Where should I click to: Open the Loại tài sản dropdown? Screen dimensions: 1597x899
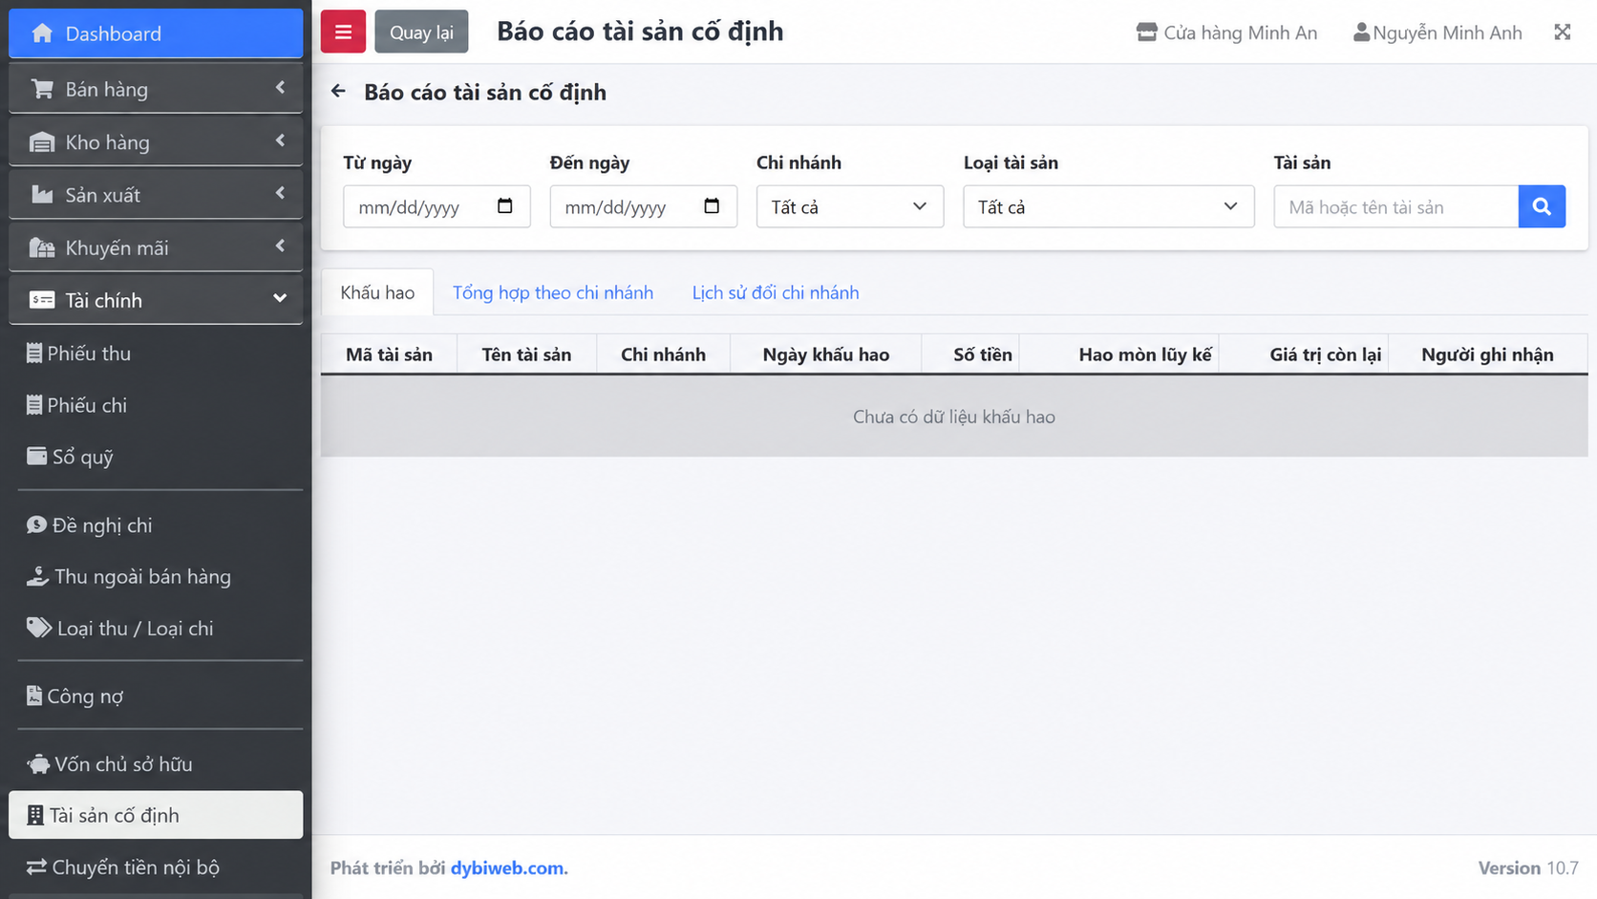point(1108,206)
